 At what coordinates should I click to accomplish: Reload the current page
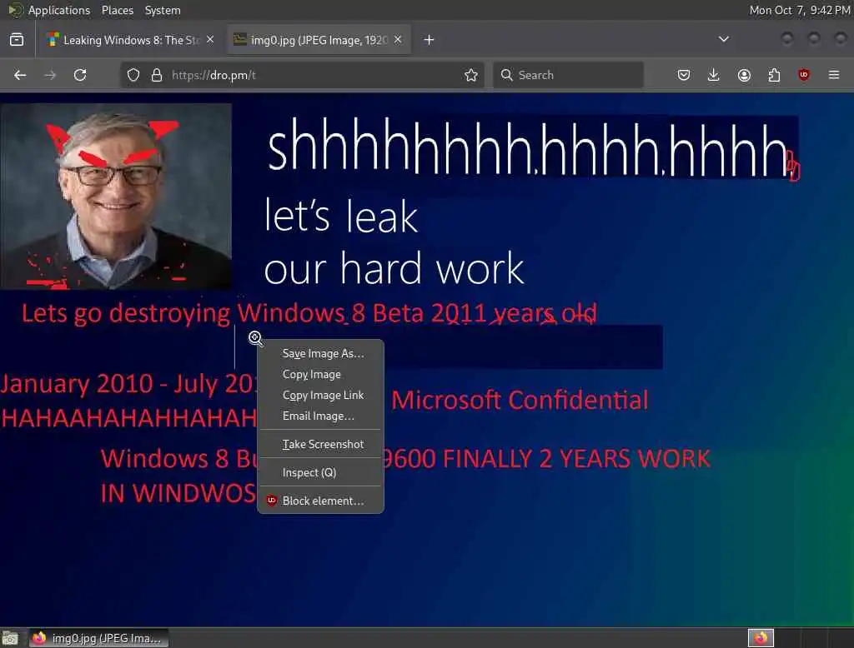80,75
